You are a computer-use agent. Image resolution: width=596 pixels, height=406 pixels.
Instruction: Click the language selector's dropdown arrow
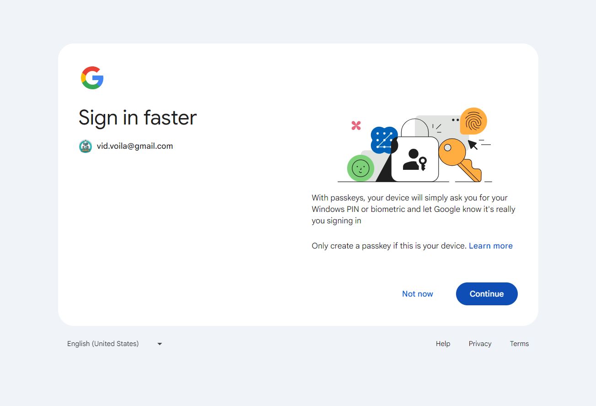[160, 344]
